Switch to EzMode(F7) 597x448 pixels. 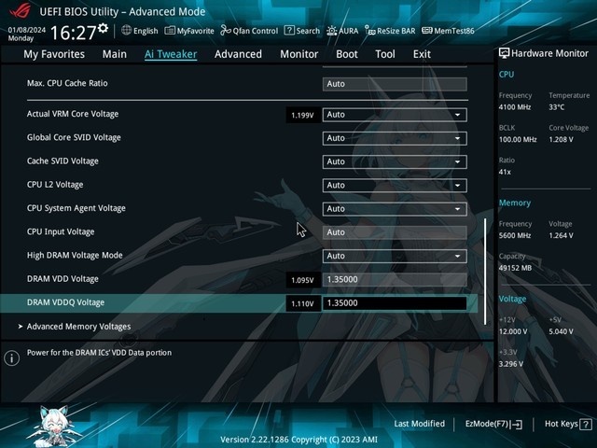pos(493,424)
